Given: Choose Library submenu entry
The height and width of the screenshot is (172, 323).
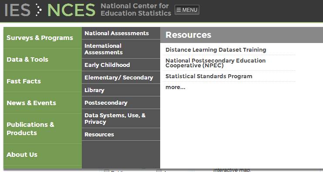Looking at the screenshot, I should tap(121, 90).
